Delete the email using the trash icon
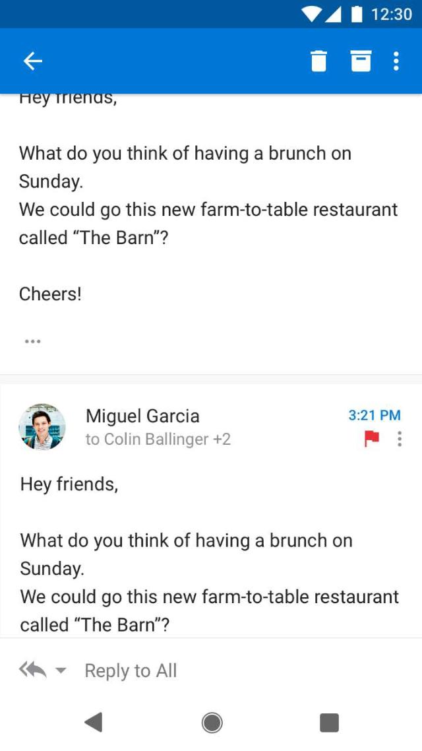 pyautogui.click(x=319, y=60)
